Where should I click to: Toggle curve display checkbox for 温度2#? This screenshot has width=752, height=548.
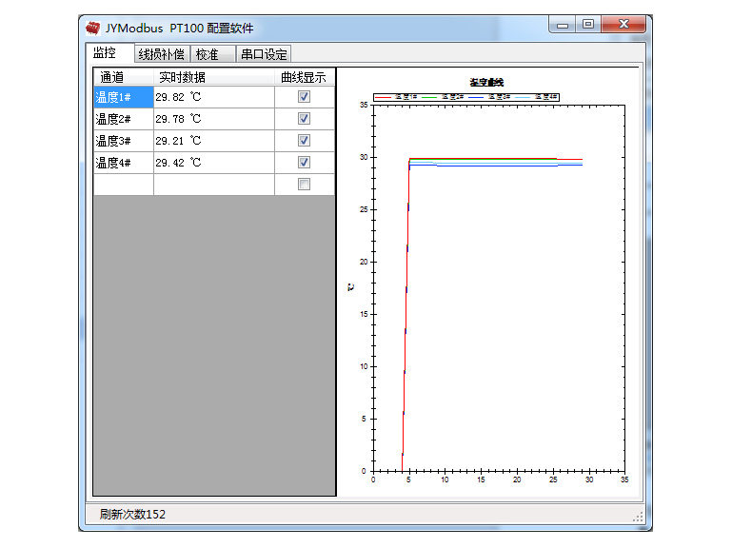[x=304, y=119]
